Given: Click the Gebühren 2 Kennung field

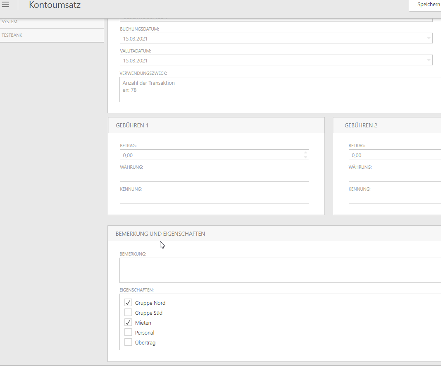Looking at the screenshot, I should pos(394,198).
